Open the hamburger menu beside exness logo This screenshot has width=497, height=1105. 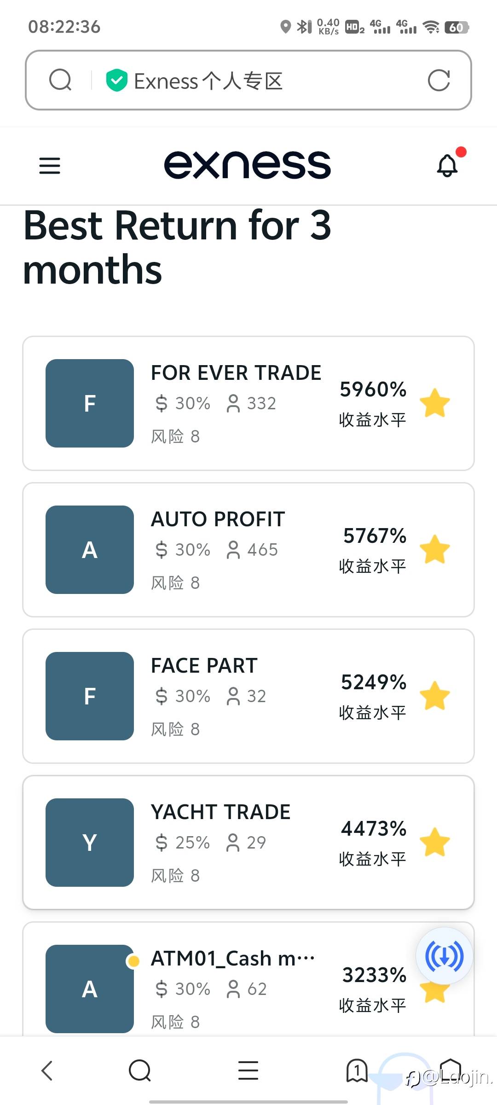(x=50, y=166)
